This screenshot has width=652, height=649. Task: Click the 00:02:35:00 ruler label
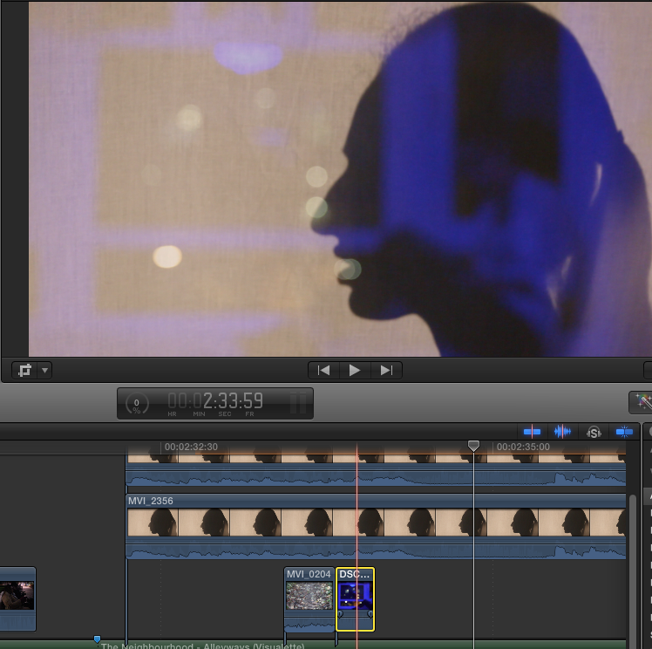523,447
